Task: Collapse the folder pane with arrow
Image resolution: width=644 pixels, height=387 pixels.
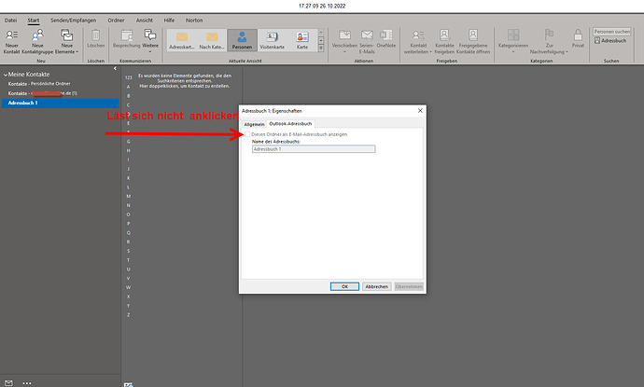Action: point(115,68)
